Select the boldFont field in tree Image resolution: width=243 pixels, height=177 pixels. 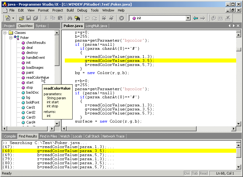(x=33, y=102)
